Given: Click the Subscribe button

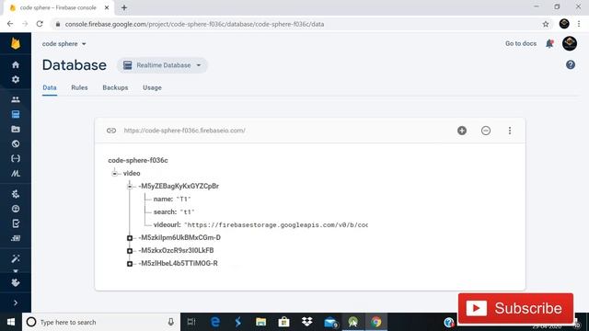Looking at the screenshot, I should click(515, 308).
